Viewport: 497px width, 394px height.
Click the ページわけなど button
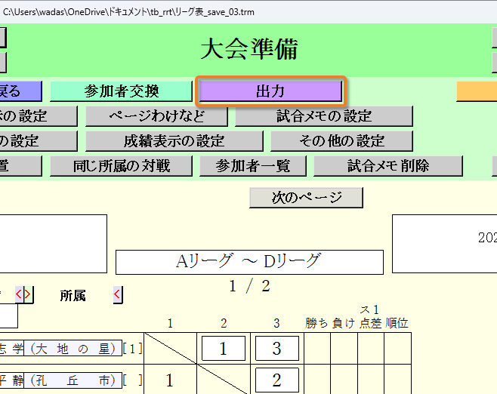156,116
